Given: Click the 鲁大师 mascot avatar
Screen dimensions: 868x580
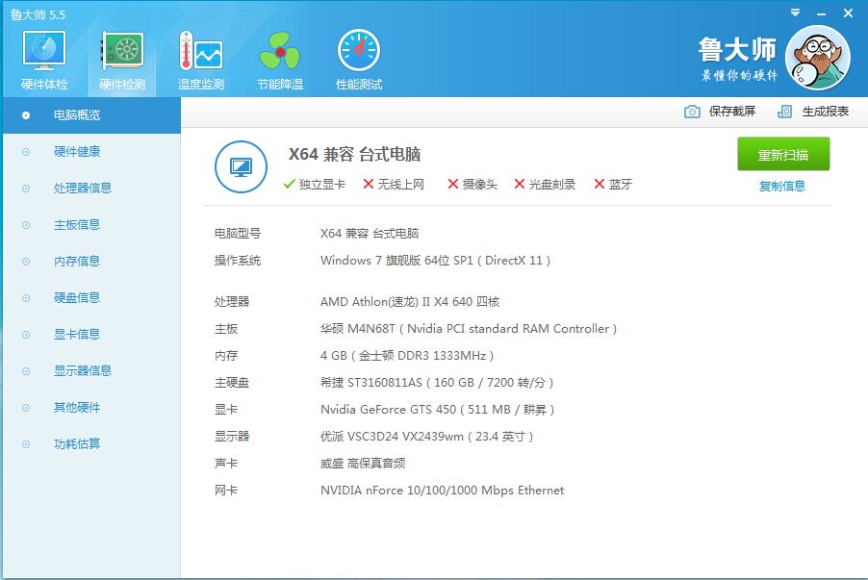Looking at the screenshot, I should click(x=818, y=58).
